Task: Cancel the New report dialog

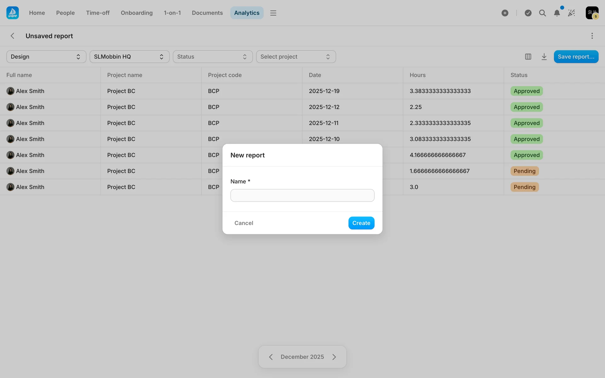Action: (244, 223)
